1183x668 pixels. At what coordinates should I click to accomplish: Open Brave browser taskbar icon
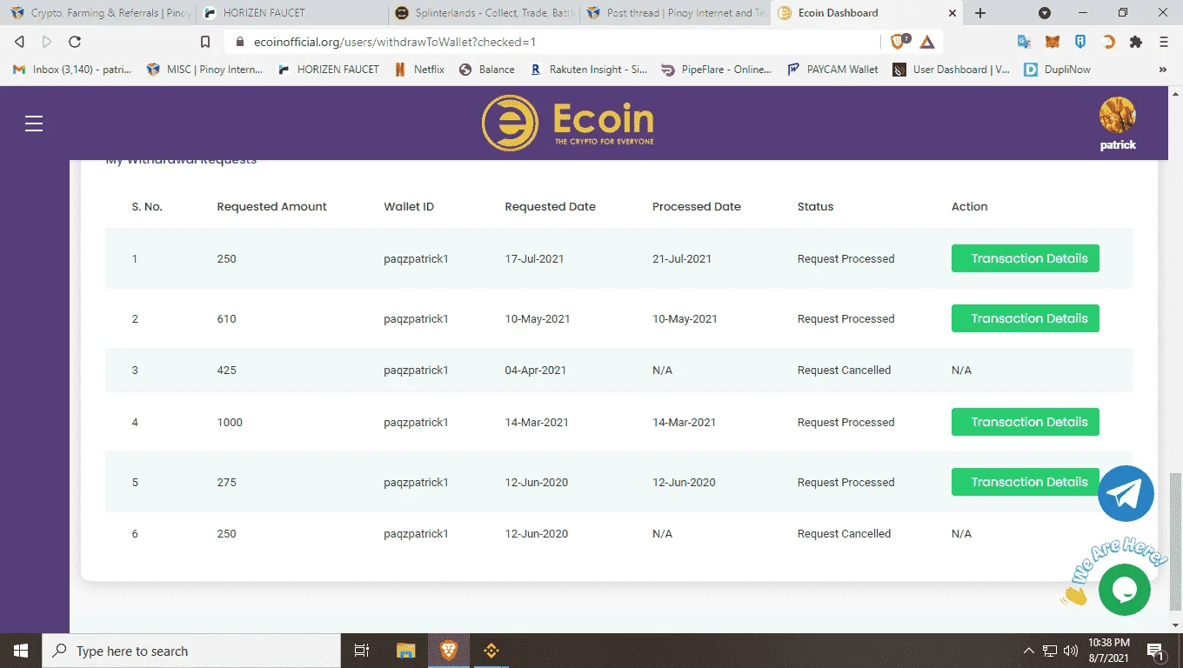pyautogui.click(x=449, y=651)
